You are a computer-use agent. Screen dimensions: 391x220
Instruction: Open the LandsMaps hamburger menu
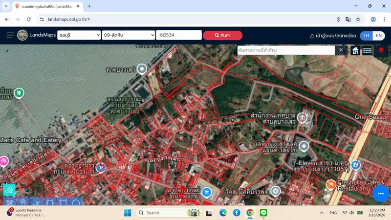click(x=10, y=35)
